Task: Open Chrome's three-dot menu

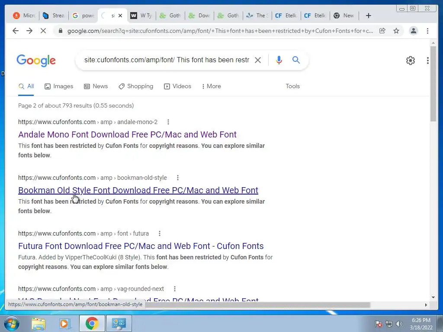Action: 427,31
